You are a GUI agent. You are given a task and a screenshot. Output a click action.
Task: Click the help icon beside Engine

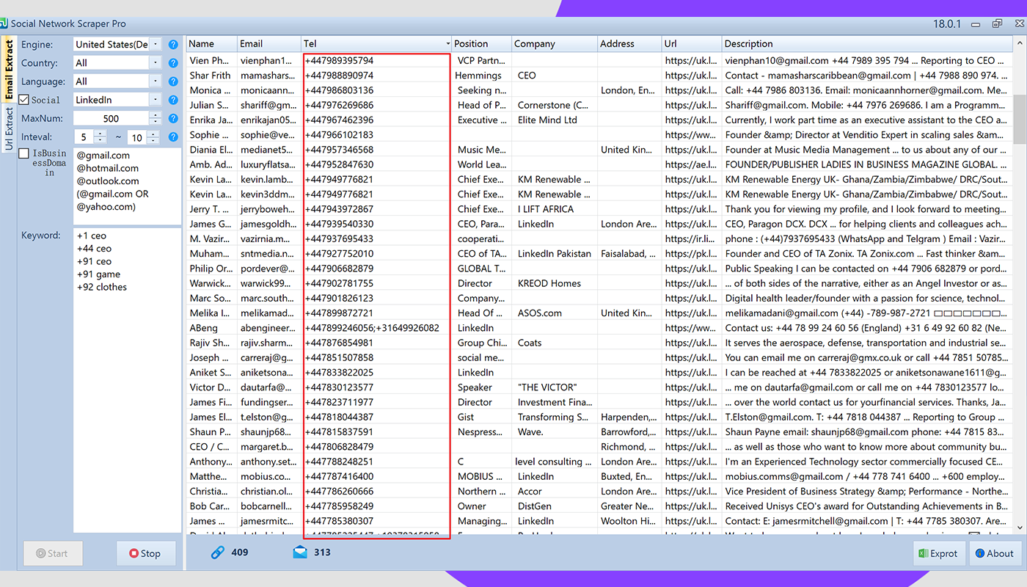pyautogui.click(x=173, y=45)
